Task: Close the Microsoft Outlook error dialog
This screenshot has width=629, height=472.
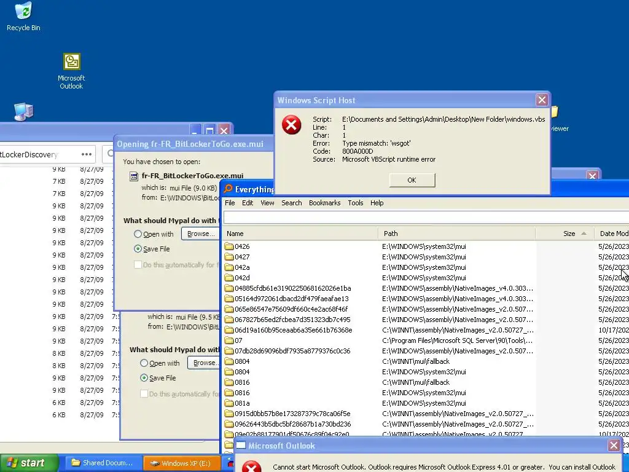Action: 614,445
